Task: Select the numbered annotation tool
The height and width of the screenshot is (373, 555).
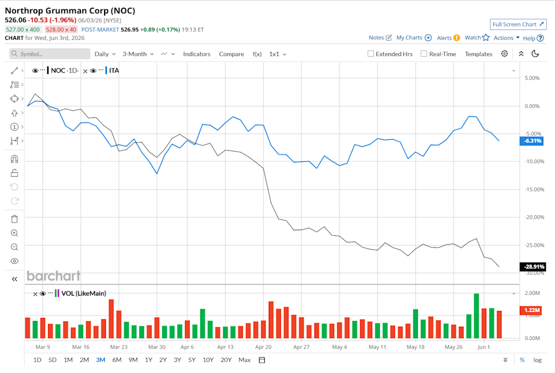Action: click(x=14, y=127)
